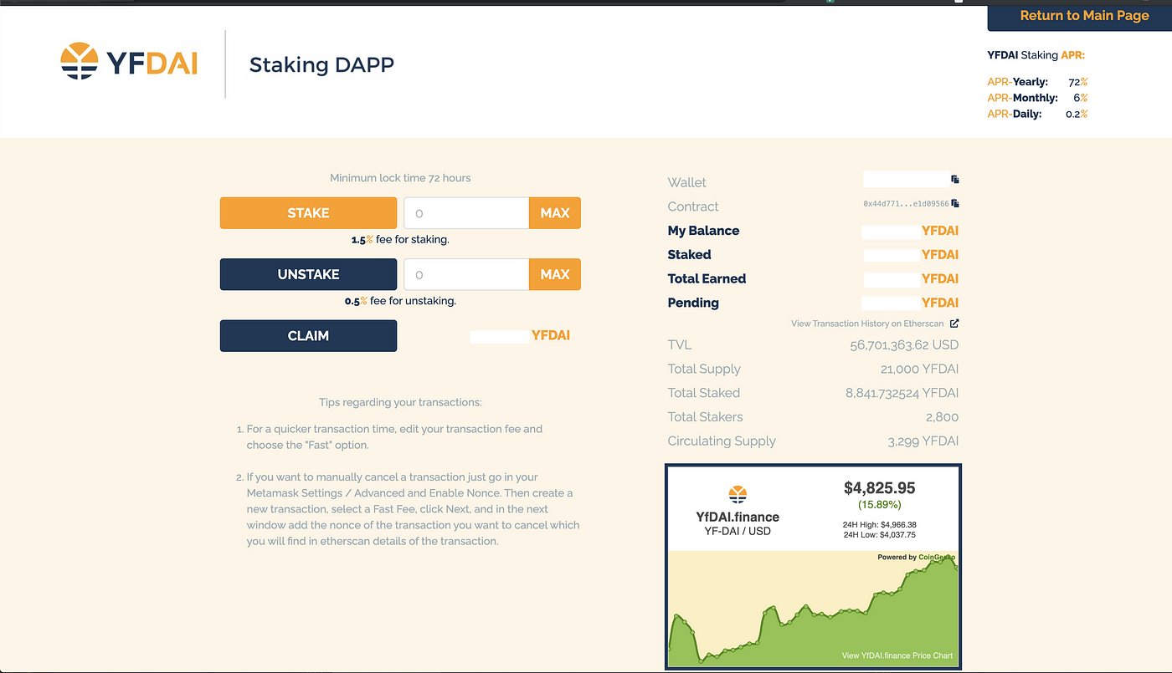Click the Pending label

[x=693, y=303]
